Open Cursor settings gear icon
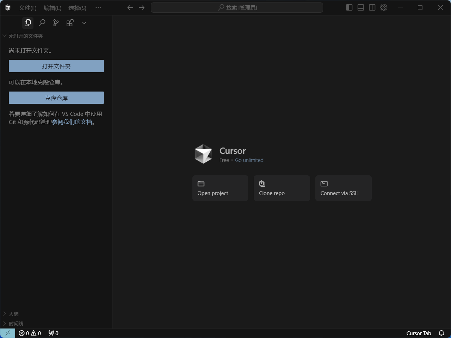Viewport: 451px width, 338px height. (384, 7)
